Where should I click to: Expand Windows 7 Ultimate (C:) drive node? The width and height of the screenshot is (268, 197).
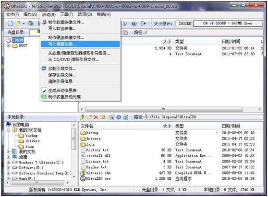(8, 162)
